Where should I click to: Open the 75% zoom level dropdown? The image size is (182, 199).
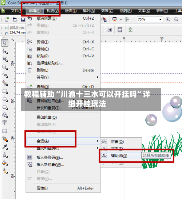pyautogui.click(x=160, y=20)
